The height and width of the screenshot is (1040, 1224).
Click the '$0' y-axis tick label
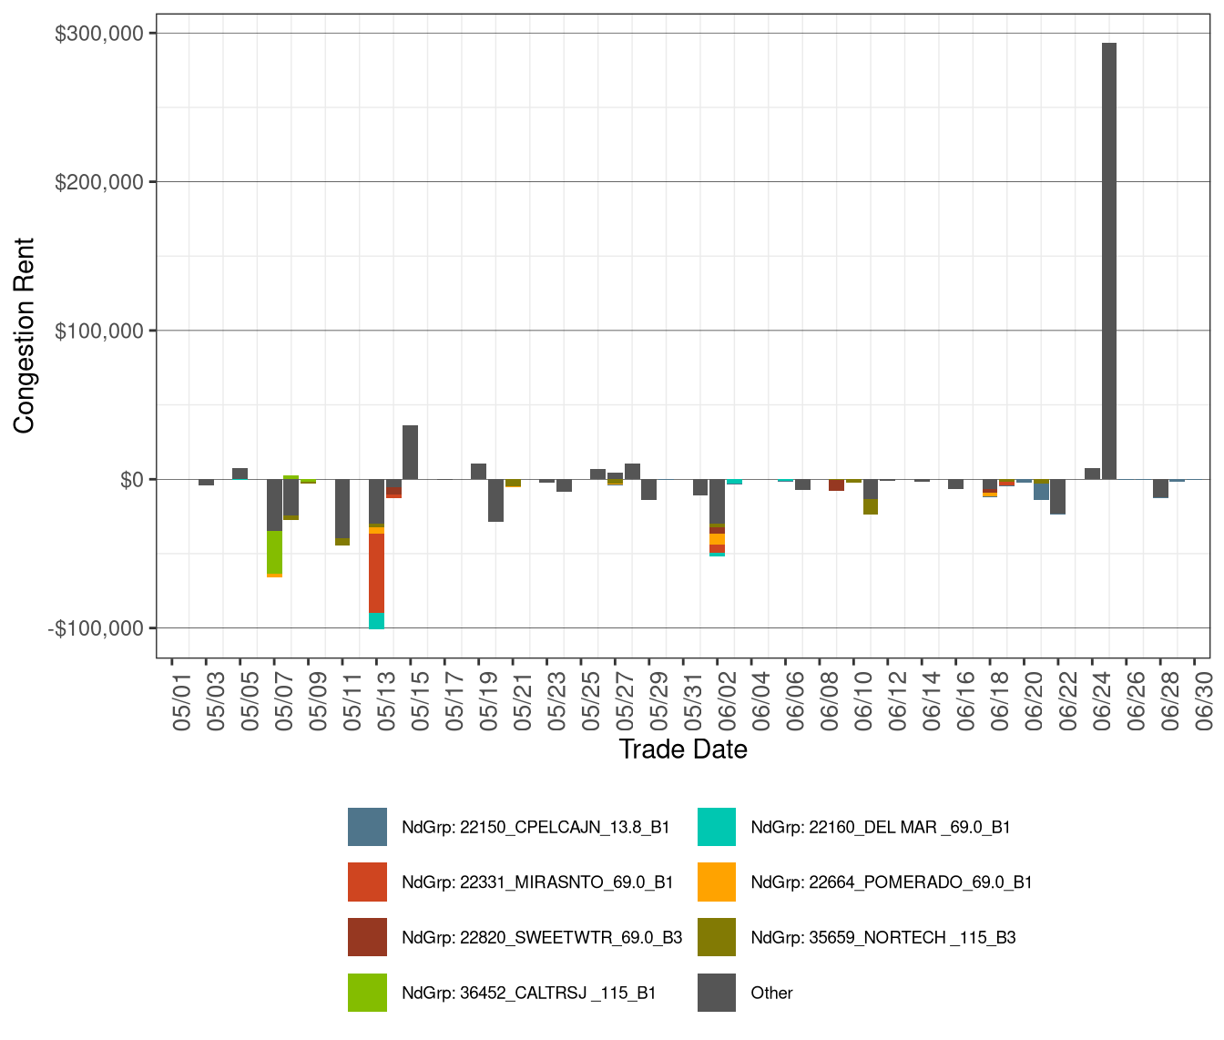point(132,480)
